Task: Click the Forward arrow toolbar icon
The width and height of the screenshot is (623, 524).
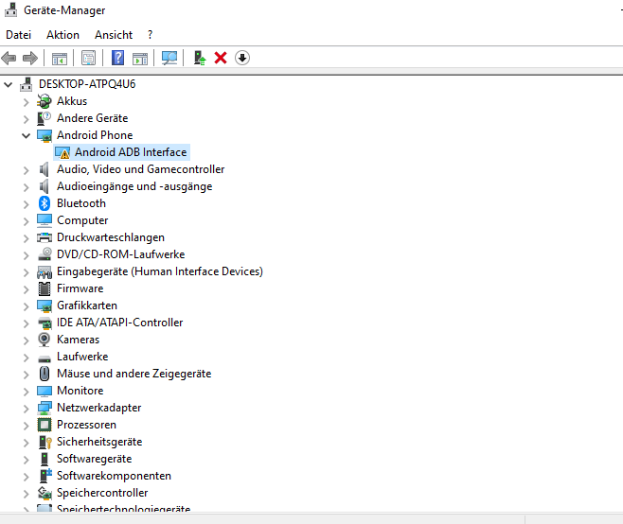Action: coord(30,58)
